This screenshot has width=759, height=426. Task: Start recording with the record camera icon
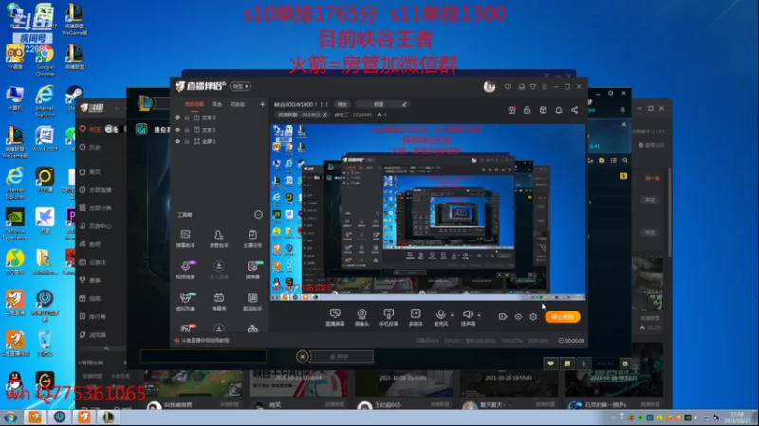tap(503, 317)
